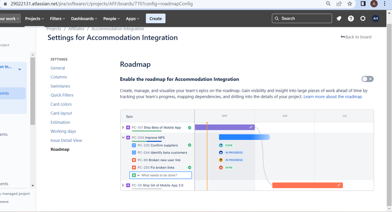Click the browser share page icon
Image resolution: width=392 pixels, height=212 pixels.
pos(339,4)
